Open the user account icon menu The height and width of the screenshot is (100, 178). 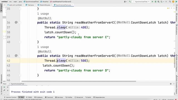click(125, 2)
